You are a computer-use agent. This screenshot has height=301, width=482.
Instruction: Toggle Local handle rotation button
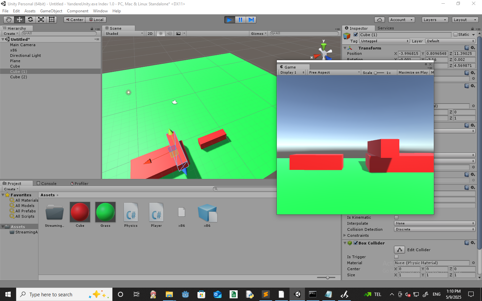96,20
